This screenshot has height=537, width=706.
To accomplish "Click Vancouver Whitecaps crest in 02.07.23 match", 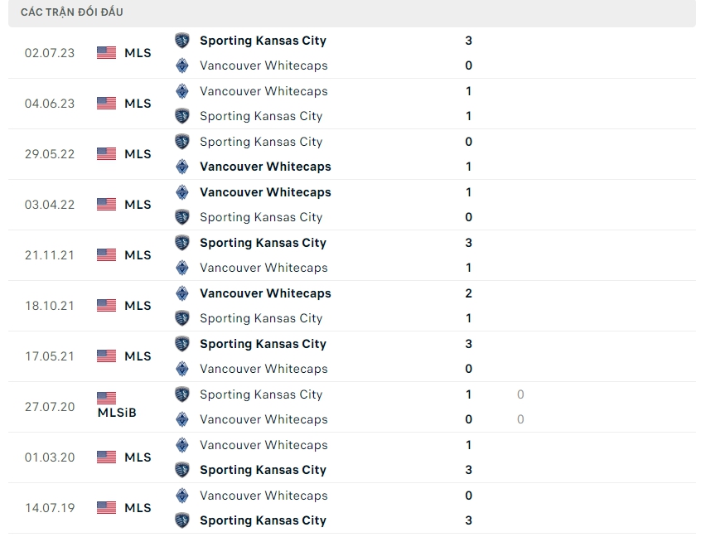I will pyautogui.click(x=182, y=65).
